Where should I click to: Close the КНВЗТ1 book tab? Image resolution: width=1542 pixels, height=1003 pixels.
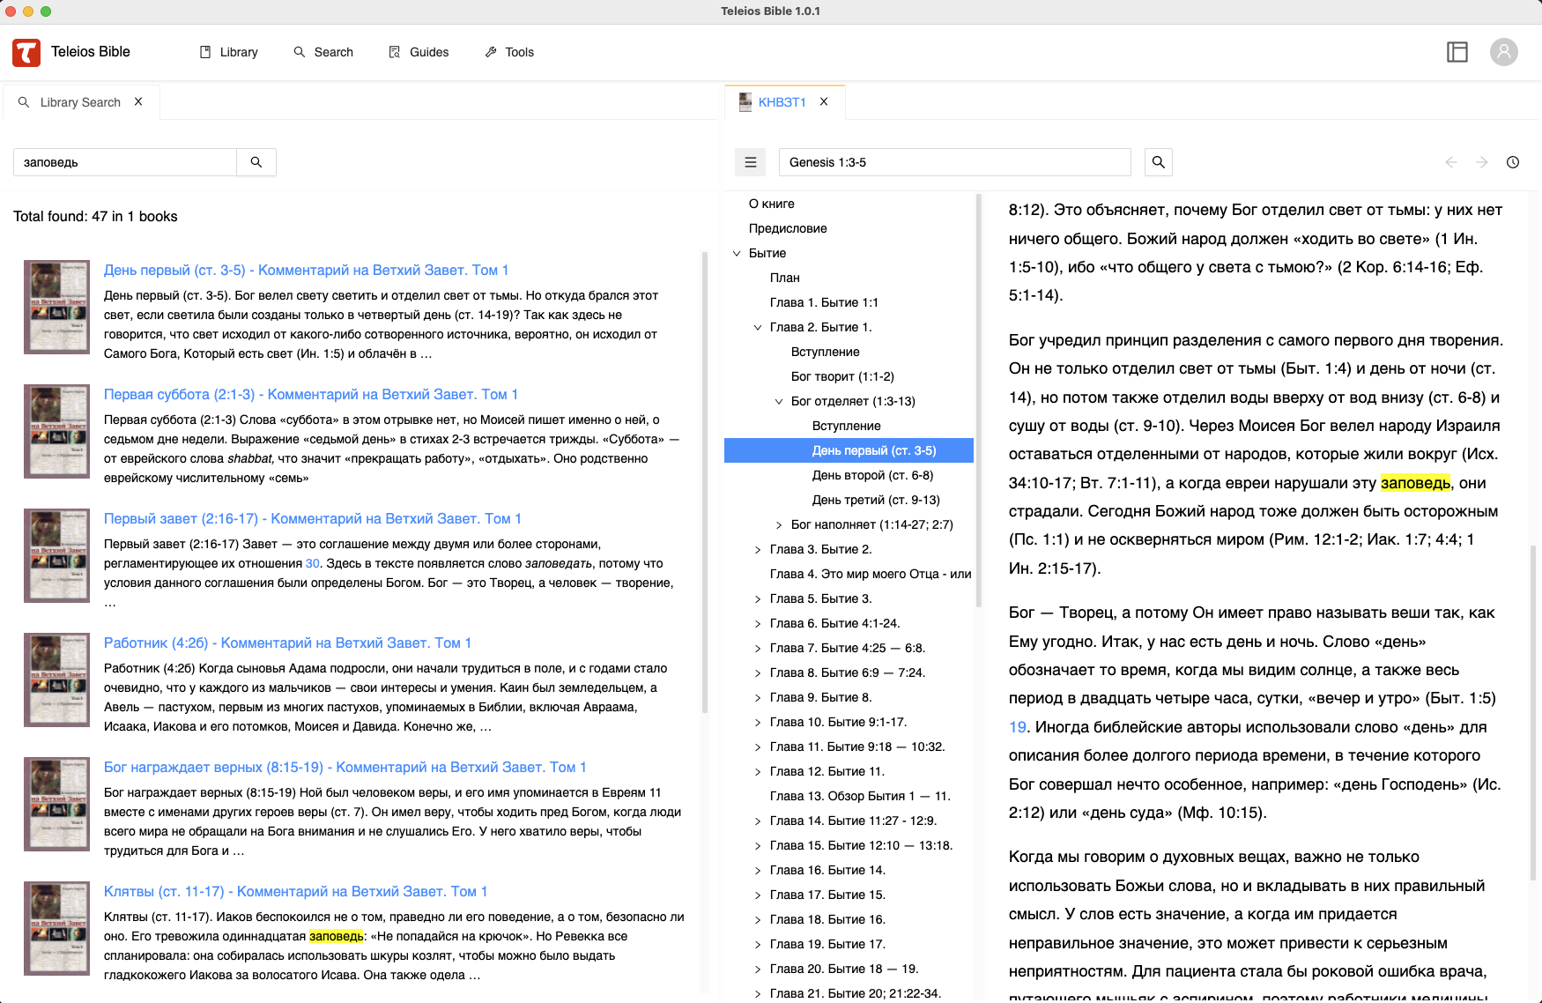(824, 102)
